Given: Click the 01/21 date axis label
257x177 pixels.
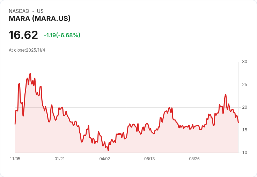Looking at the screenshot, I should (60, 159).
